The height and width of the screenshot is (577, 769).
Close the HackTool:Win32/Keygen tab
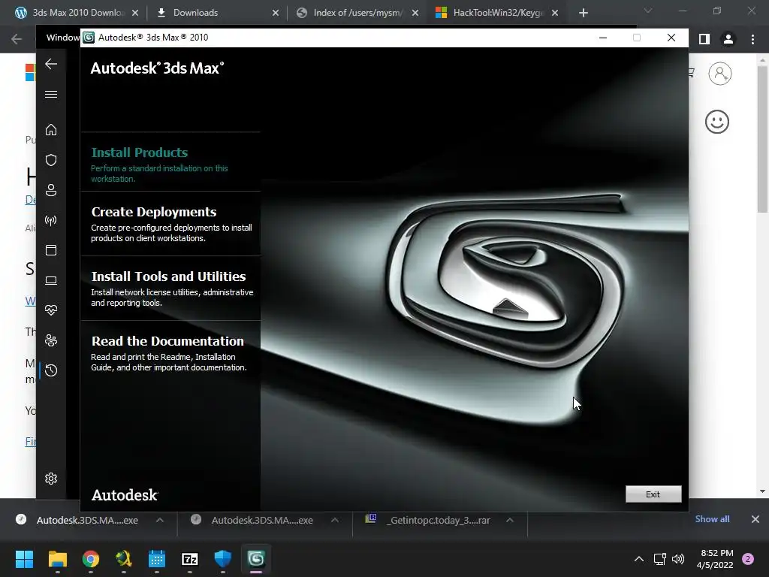pos(555,13)
